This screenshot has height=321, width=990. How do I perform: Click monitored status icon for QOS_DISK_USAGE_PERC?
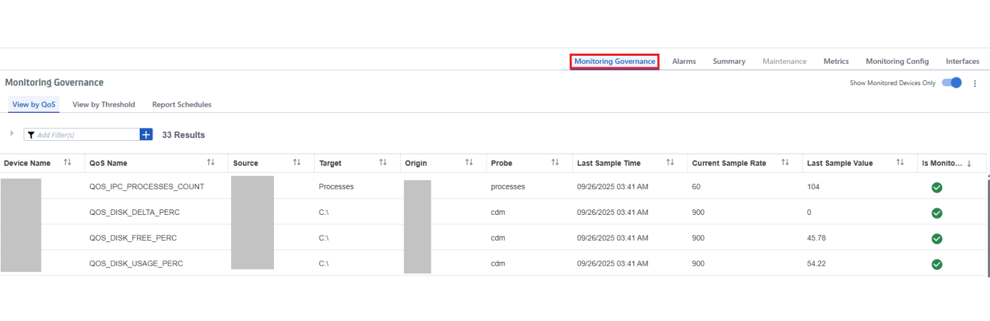pos(937,264)
